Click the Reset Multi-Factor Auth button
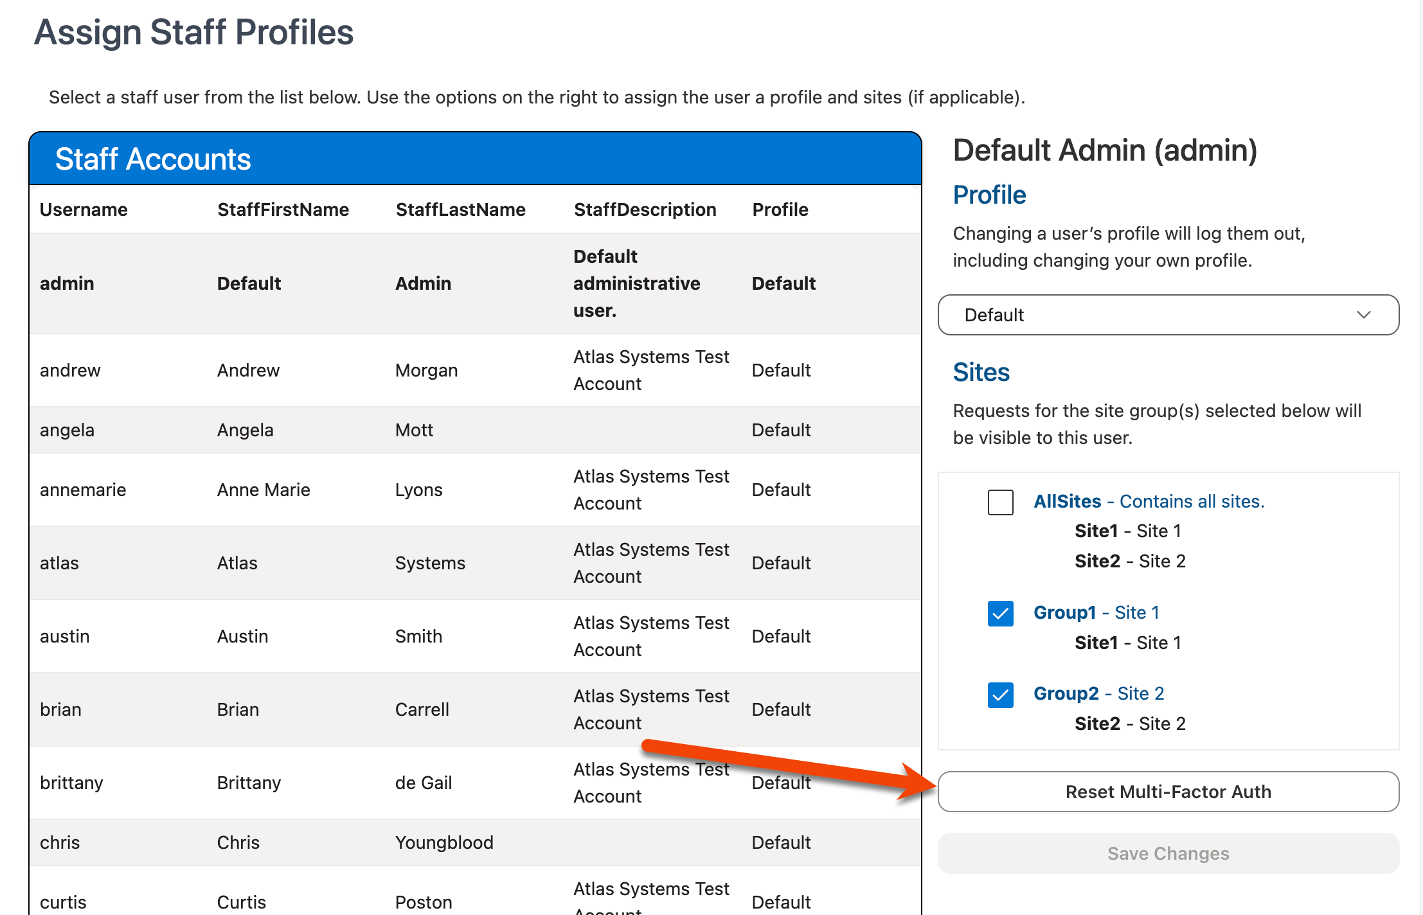The image size is (1423, 915). tap(1167, 792)
